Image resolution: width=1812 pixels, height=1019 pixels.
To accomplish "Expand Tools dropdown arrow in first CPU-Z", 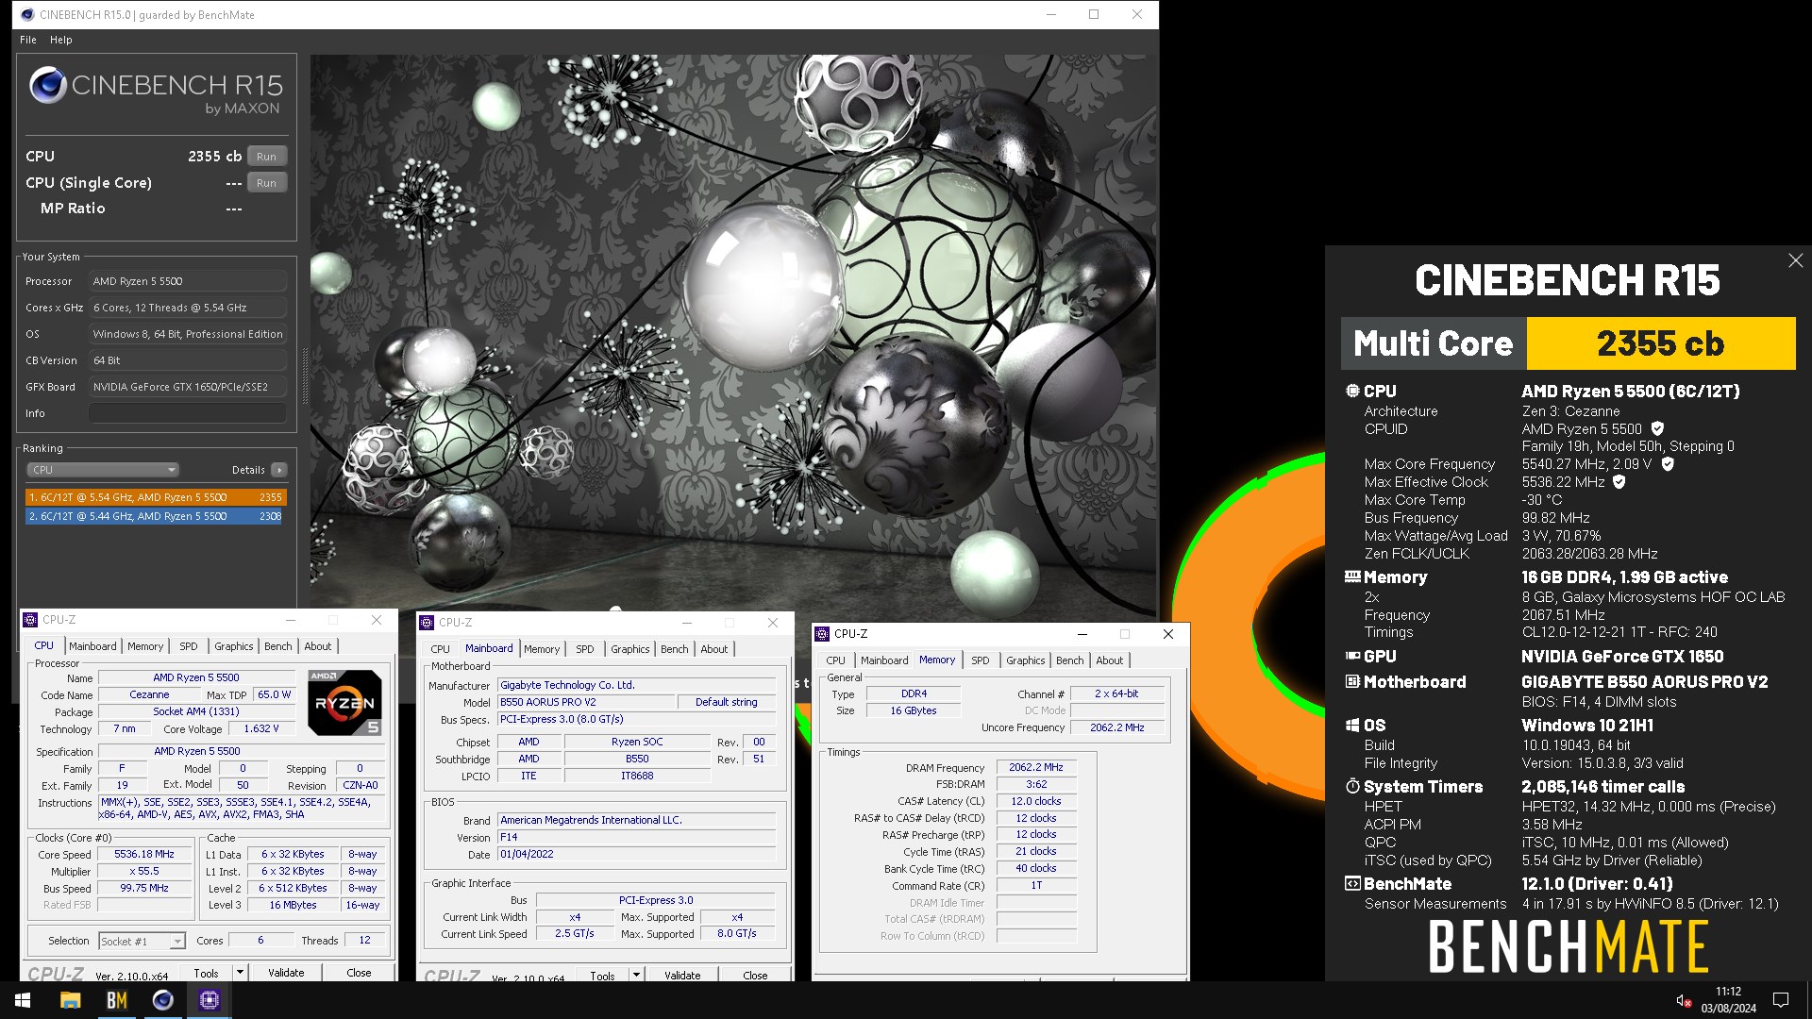I will click(240, 973).
